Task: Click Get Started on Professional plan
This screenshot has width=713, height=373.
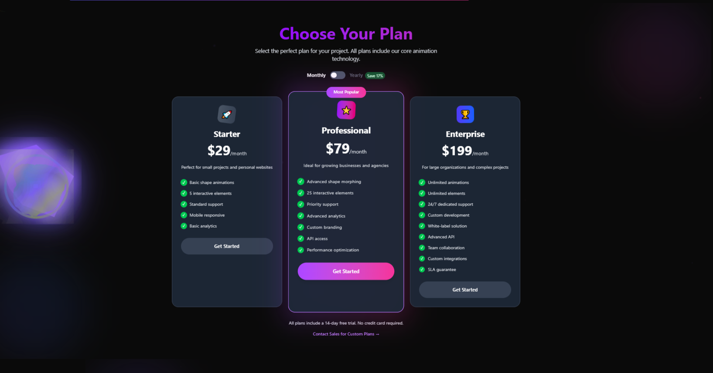Action: click(346, 271)
